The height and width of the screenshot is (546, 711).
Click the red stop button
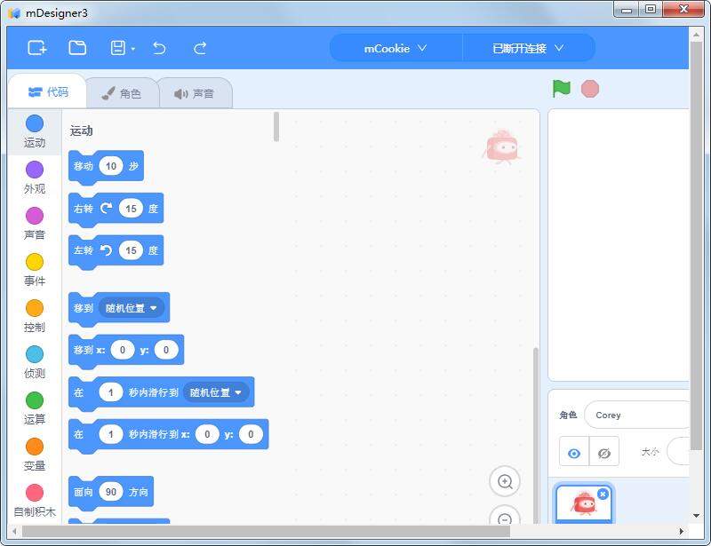click(588, 88)
